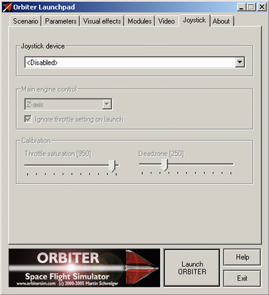Show the About tab
Screen dimensions: 269x295
(221, 21)
